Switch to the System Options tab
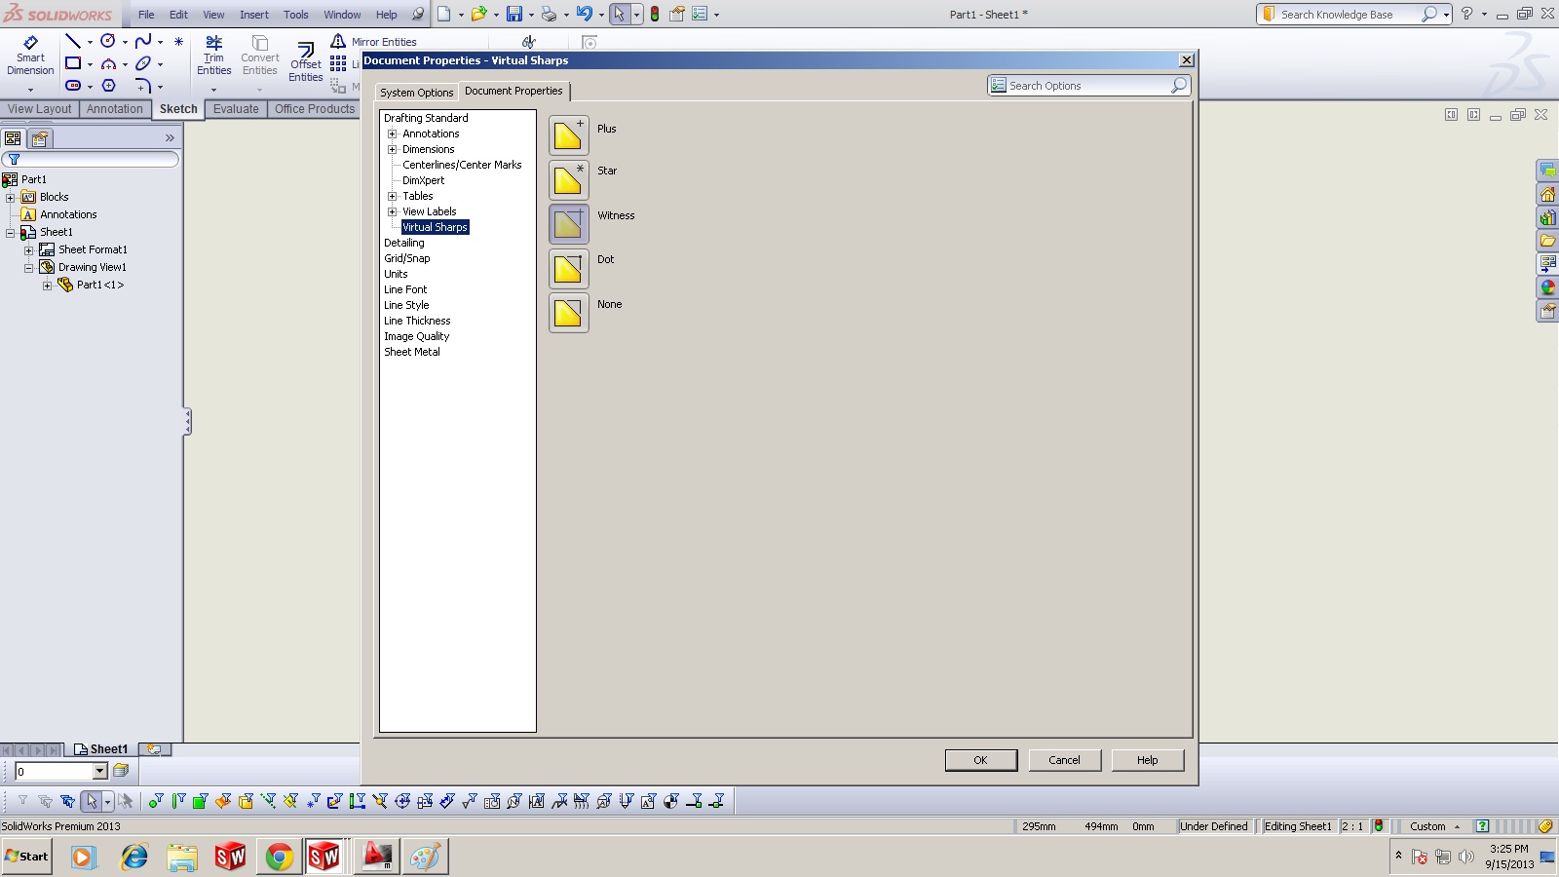1559x877 pixels. click(x=416, y=92)
